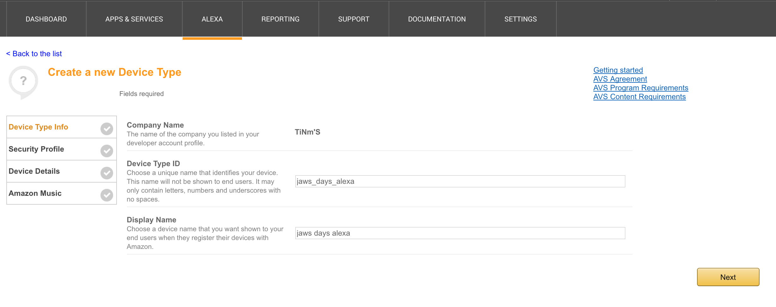Image resolution: width=776 pixels, height=307 pixels.
Task: Click the Create a new Device Type heading
Action: 114,72
